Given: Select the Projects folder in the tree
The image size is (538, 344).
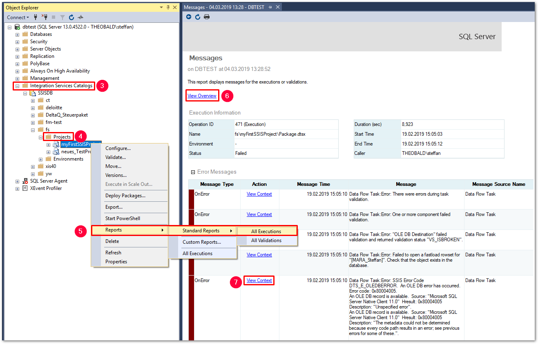Looking at the screenshot, I should 62,137.
